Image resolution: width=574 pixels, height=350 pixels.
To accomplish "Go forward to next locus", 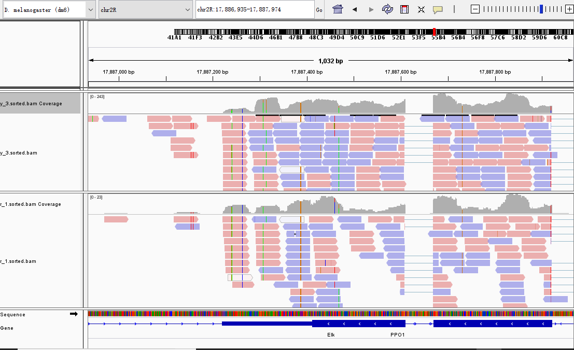I will [x=371, y=9].
